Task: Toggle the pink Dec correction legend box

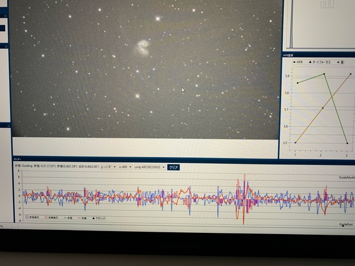Action: click(51, 218)
